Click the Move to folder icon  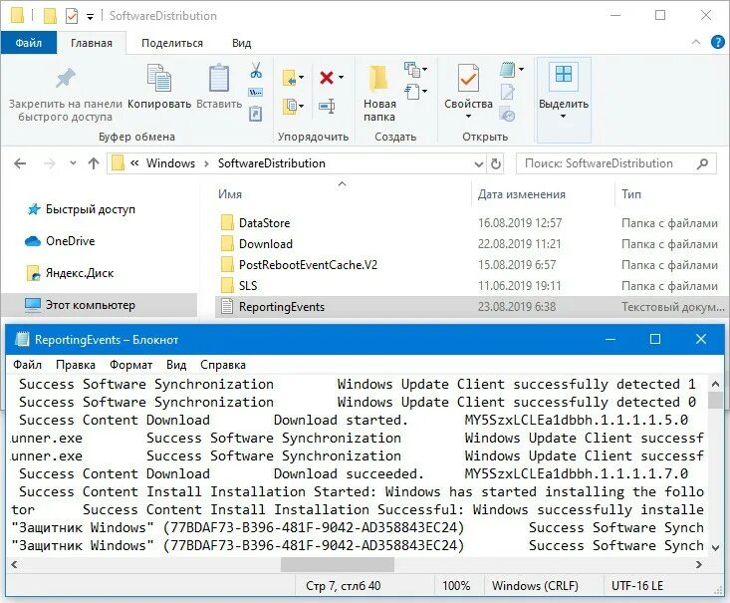pyautogui.click(x=289, y=78)
